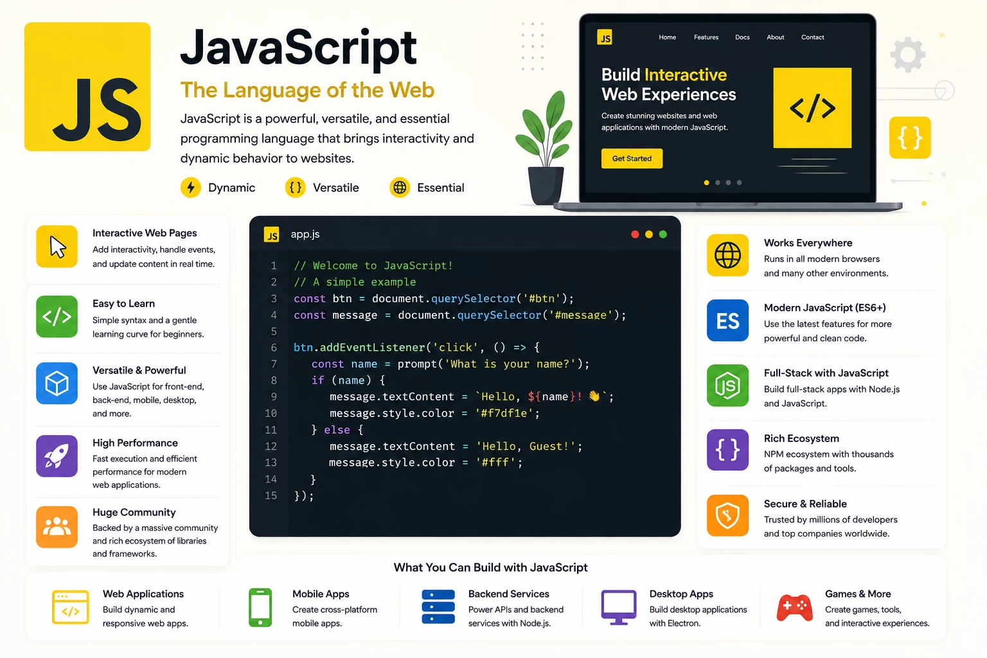Click the 'Full-Stack with JavaScript' heading
987x658 pixels.
pos(826,373)
